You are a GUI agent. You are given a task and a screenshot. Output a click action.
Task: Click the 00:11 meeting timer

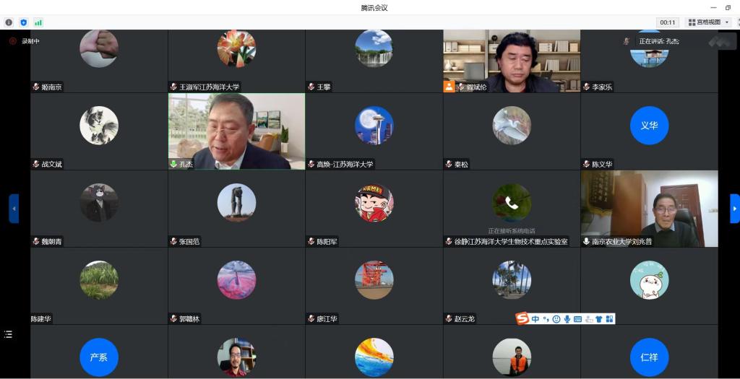coord(668,22)
